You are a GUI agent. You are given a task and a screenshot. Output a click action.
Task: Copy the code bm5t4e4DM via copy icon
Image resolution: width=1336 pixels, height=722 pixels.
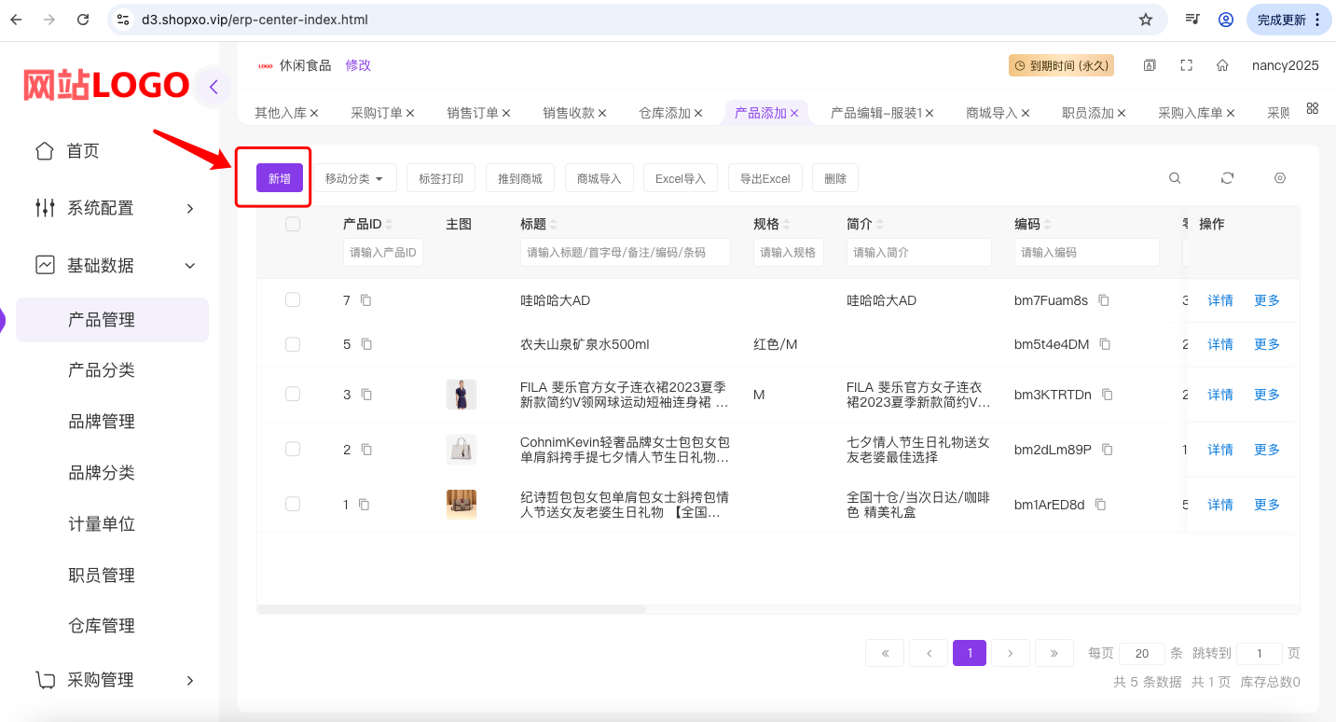point(1105,344)
